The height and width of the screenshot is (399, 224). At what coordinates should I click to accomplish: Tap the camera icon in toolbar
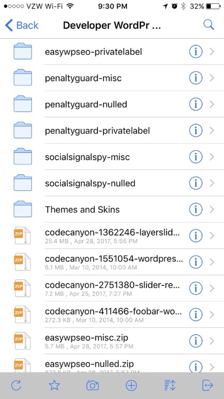[x=92, y=386]
